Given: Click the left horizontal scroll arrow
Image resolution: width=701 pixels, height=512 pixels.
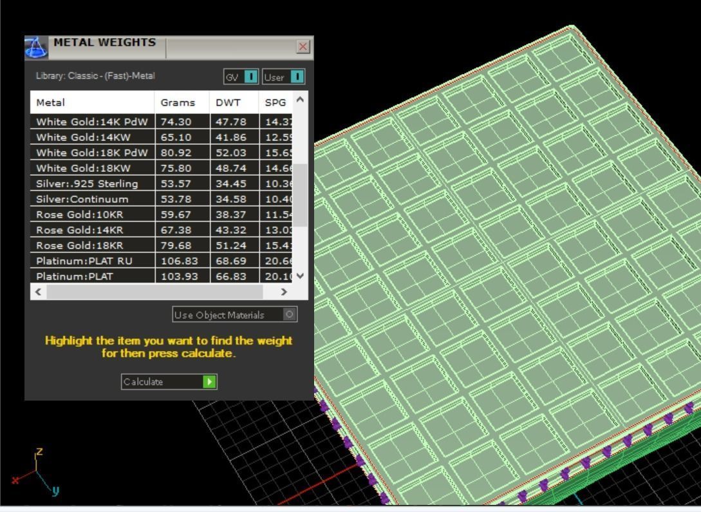Looking at the screenshot, I should coord(39,292).
